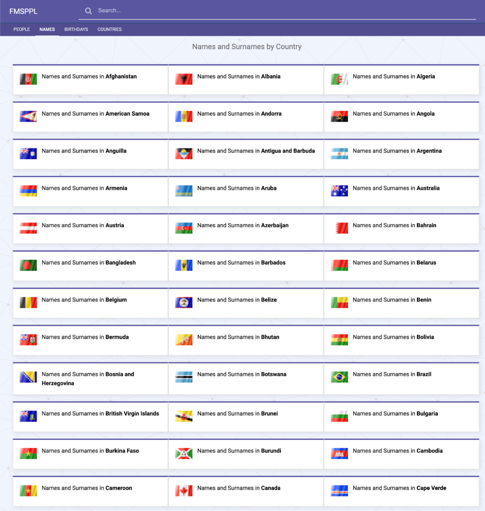Click the FMSPPL logo
485x511 pixels.
[23, 10]
